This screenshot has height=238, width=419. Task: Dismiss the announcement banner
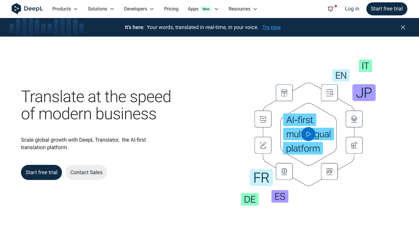tap(403, 27)
